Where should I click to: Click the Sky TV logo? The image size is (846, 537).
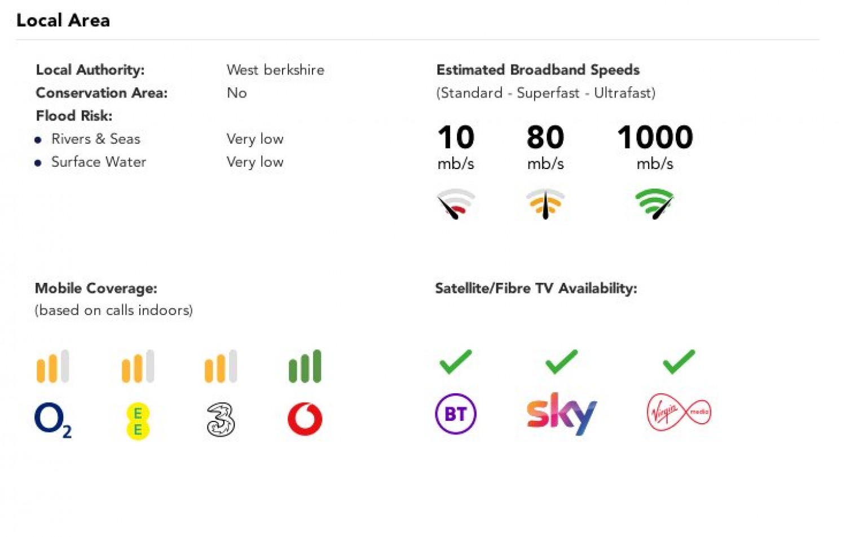(x=561, y=413)
